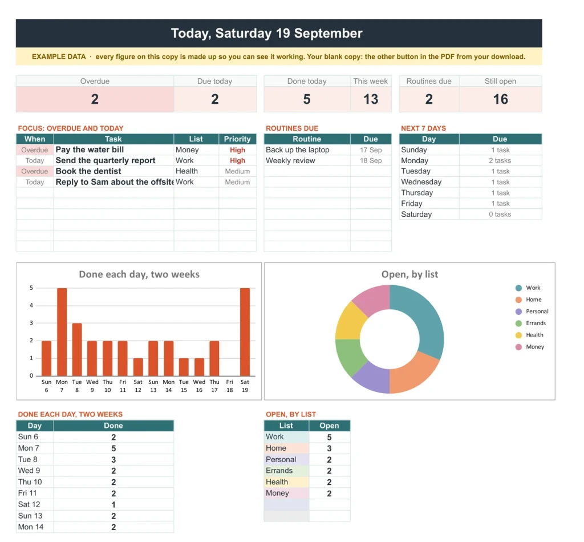Screen dimensions: 584x542
Task: Select the Tue 8 bar in chart
Action: coord(77,349)
